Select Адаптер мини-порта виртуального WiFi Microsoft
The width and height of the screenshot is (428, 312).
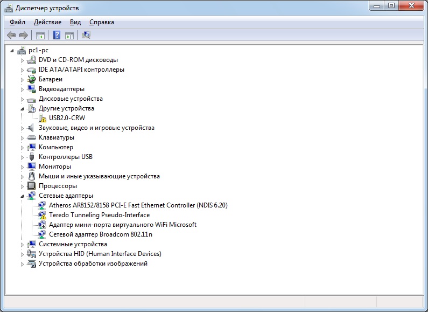click(x=123, y=225)
